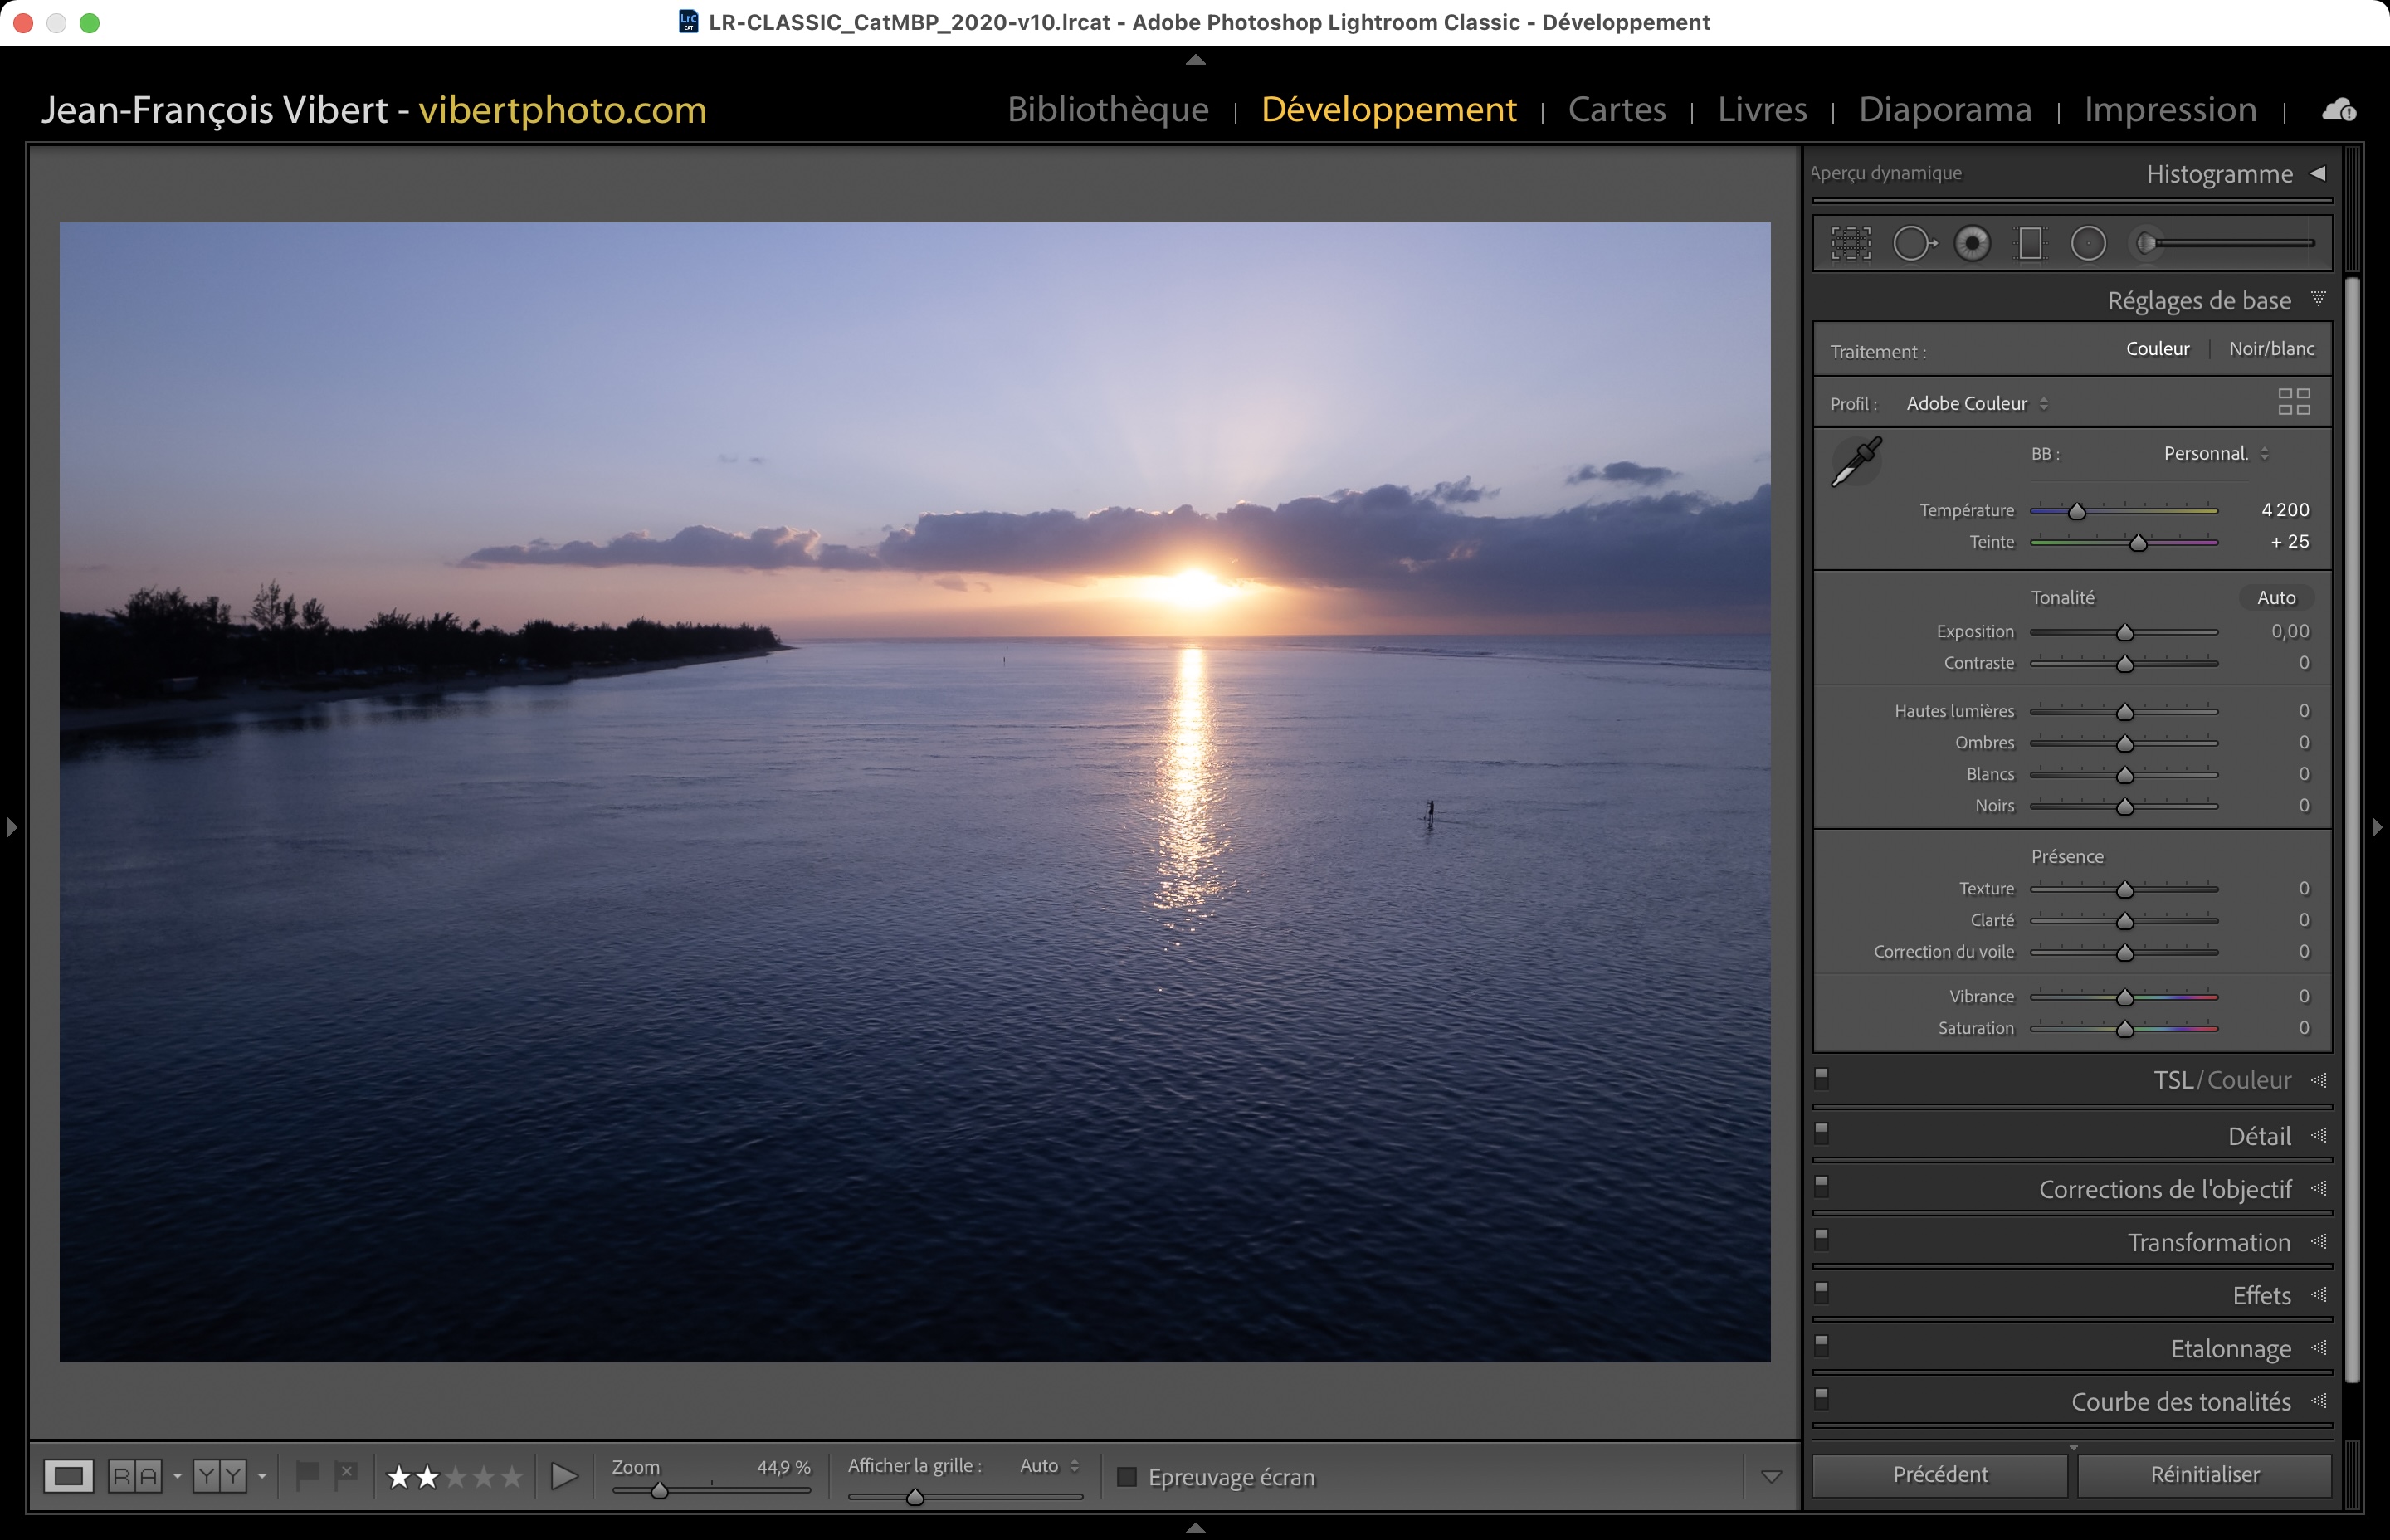The height and width of the screenshot is (1540, 2390).
Task: Select the Red Eye Correction tool
Action: pyautogui.click(x=1972, y=243)
